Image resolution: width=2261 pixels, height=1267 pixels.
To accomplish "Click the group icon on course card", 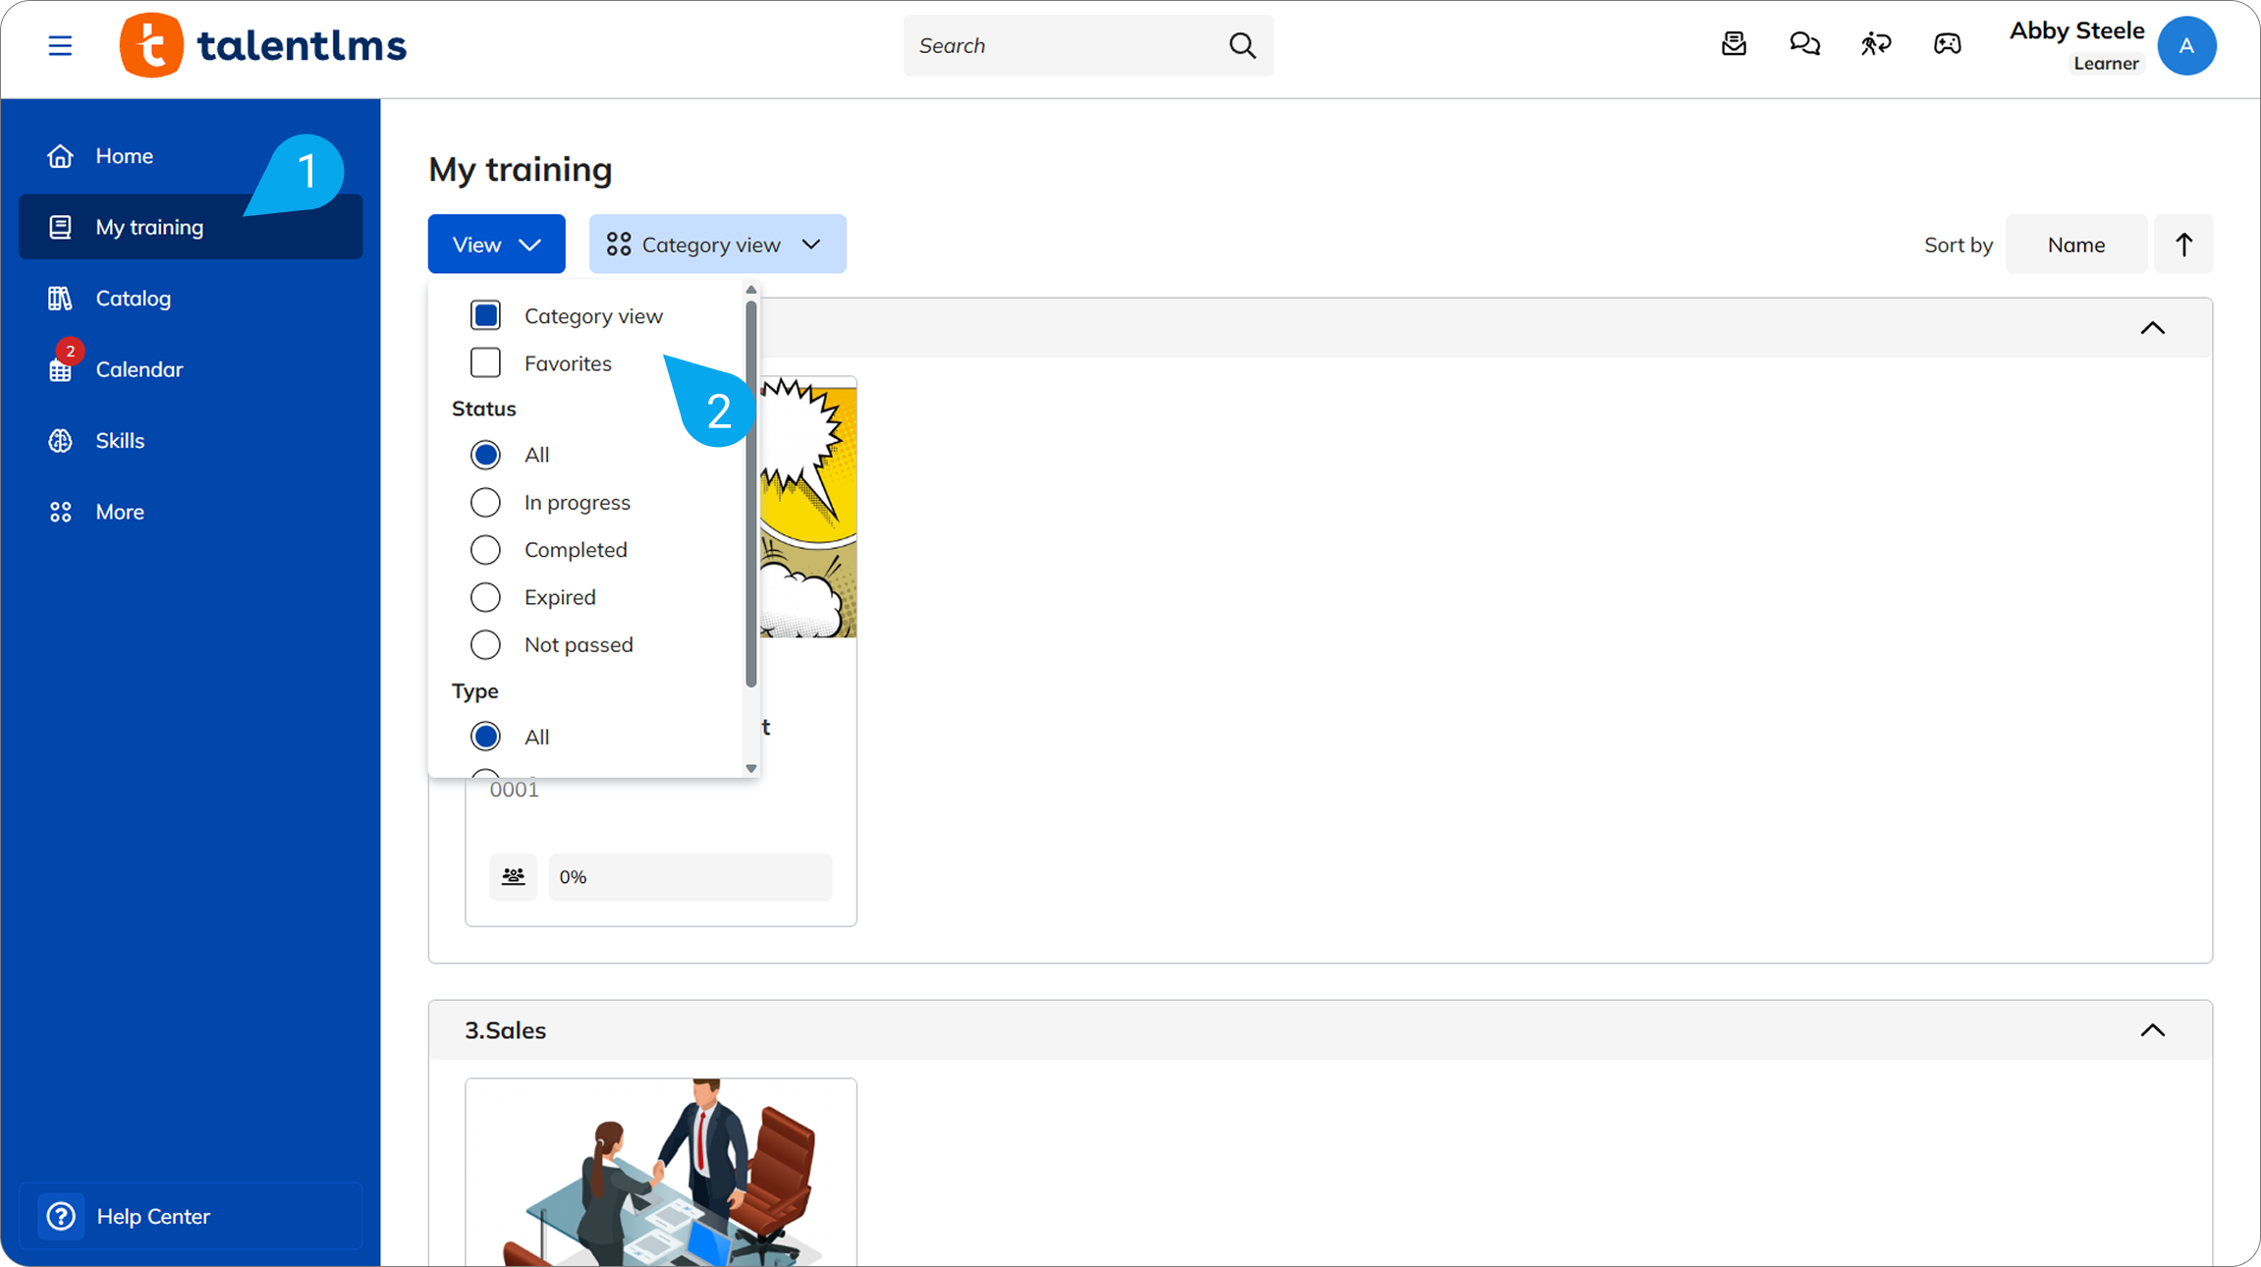I will coord(513,876).
